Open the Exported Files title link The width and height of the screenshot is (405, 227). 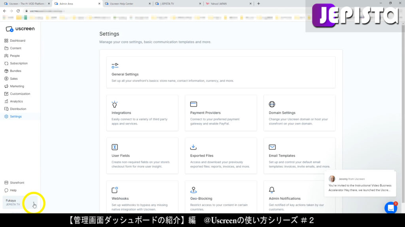202,156
